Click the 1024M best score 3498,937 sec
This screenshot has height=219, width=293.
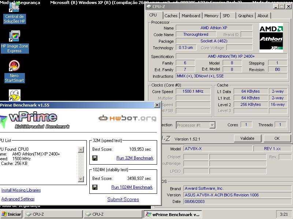pos(139,178)
